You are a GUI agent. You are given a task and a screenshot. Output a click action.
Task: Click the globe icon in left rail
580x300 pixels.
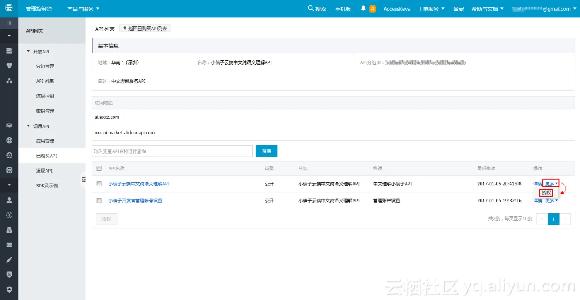coord(9,140)
